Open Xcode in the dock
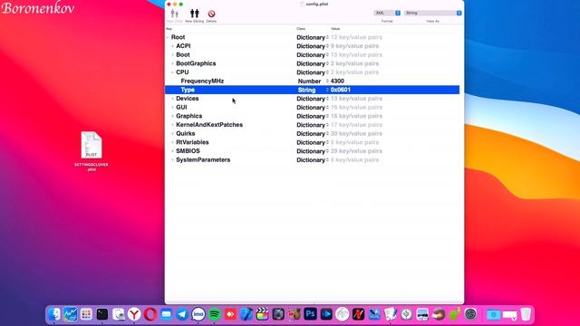580x326 pixels. 246,314
